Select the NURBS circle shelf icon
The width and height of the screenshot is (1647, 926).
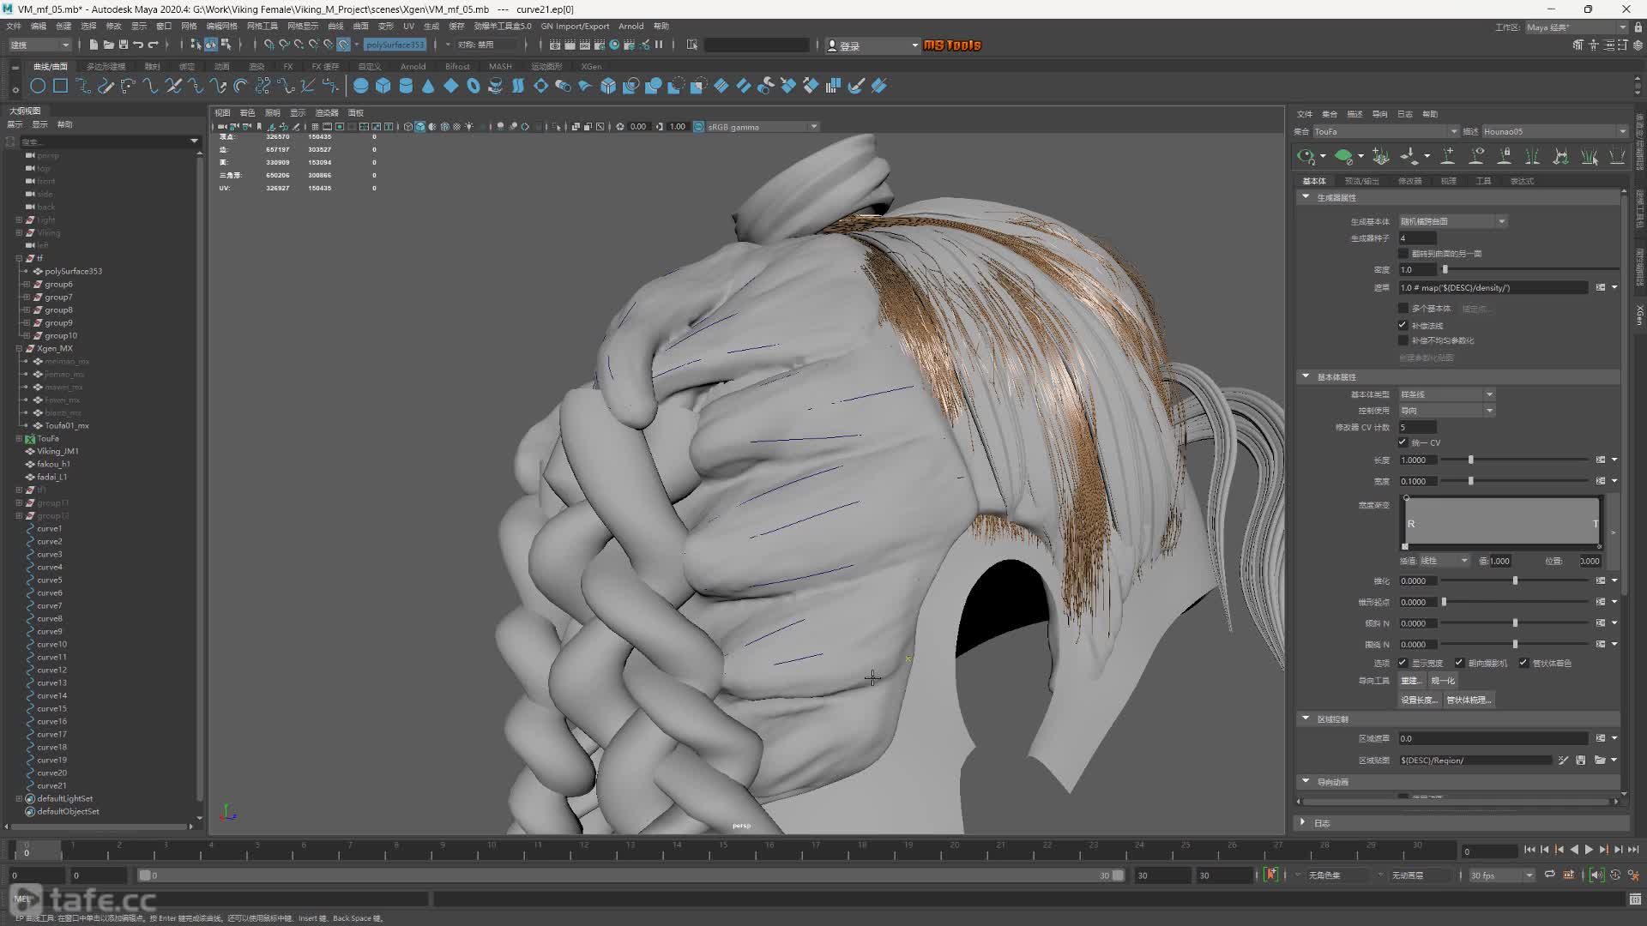pyautogui.click(x=38, y=86)
